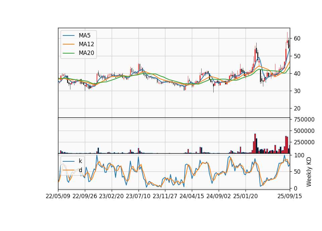The height and width of the screenshot is (231, 322).
Task: Click the d legend label in KD panel
Action: (80, 170)
